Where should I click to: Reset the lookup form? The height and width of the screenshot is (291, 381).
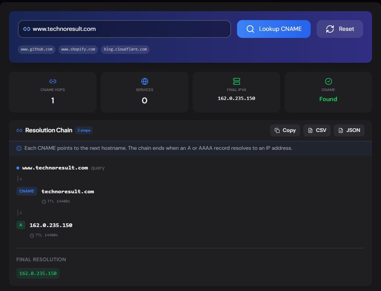[x=340, y=29]
